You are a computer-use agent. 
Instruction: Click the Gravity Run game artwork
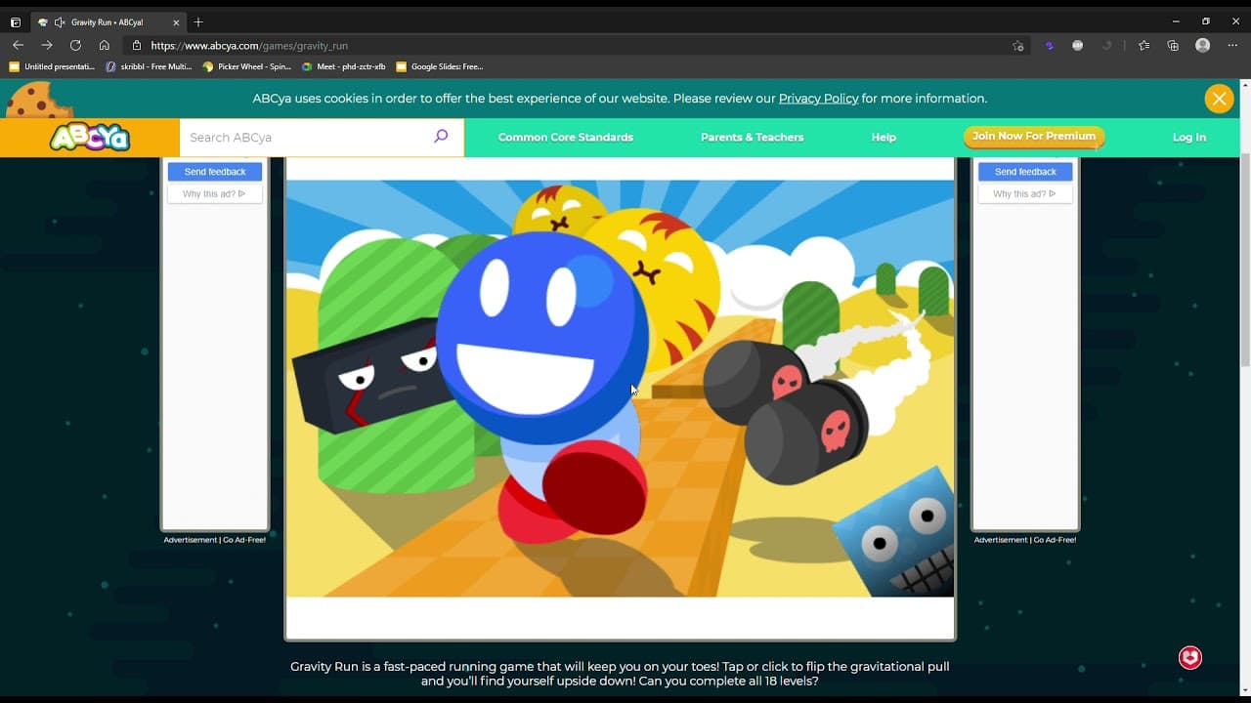[x=620, y=389]
